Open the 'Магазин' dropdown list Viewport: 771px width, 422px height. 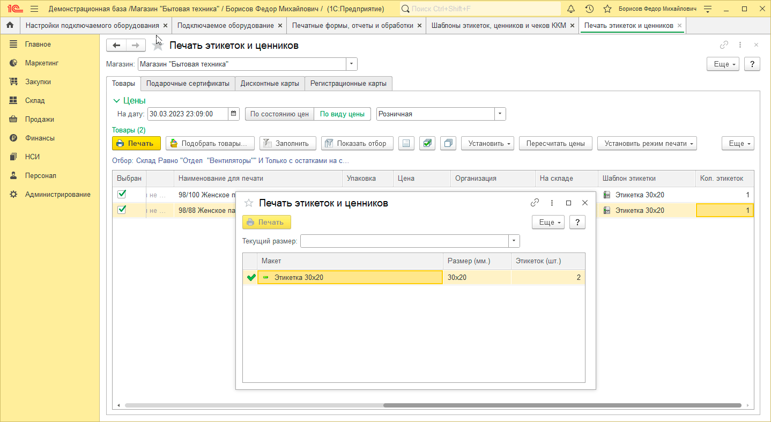(352, 64)
